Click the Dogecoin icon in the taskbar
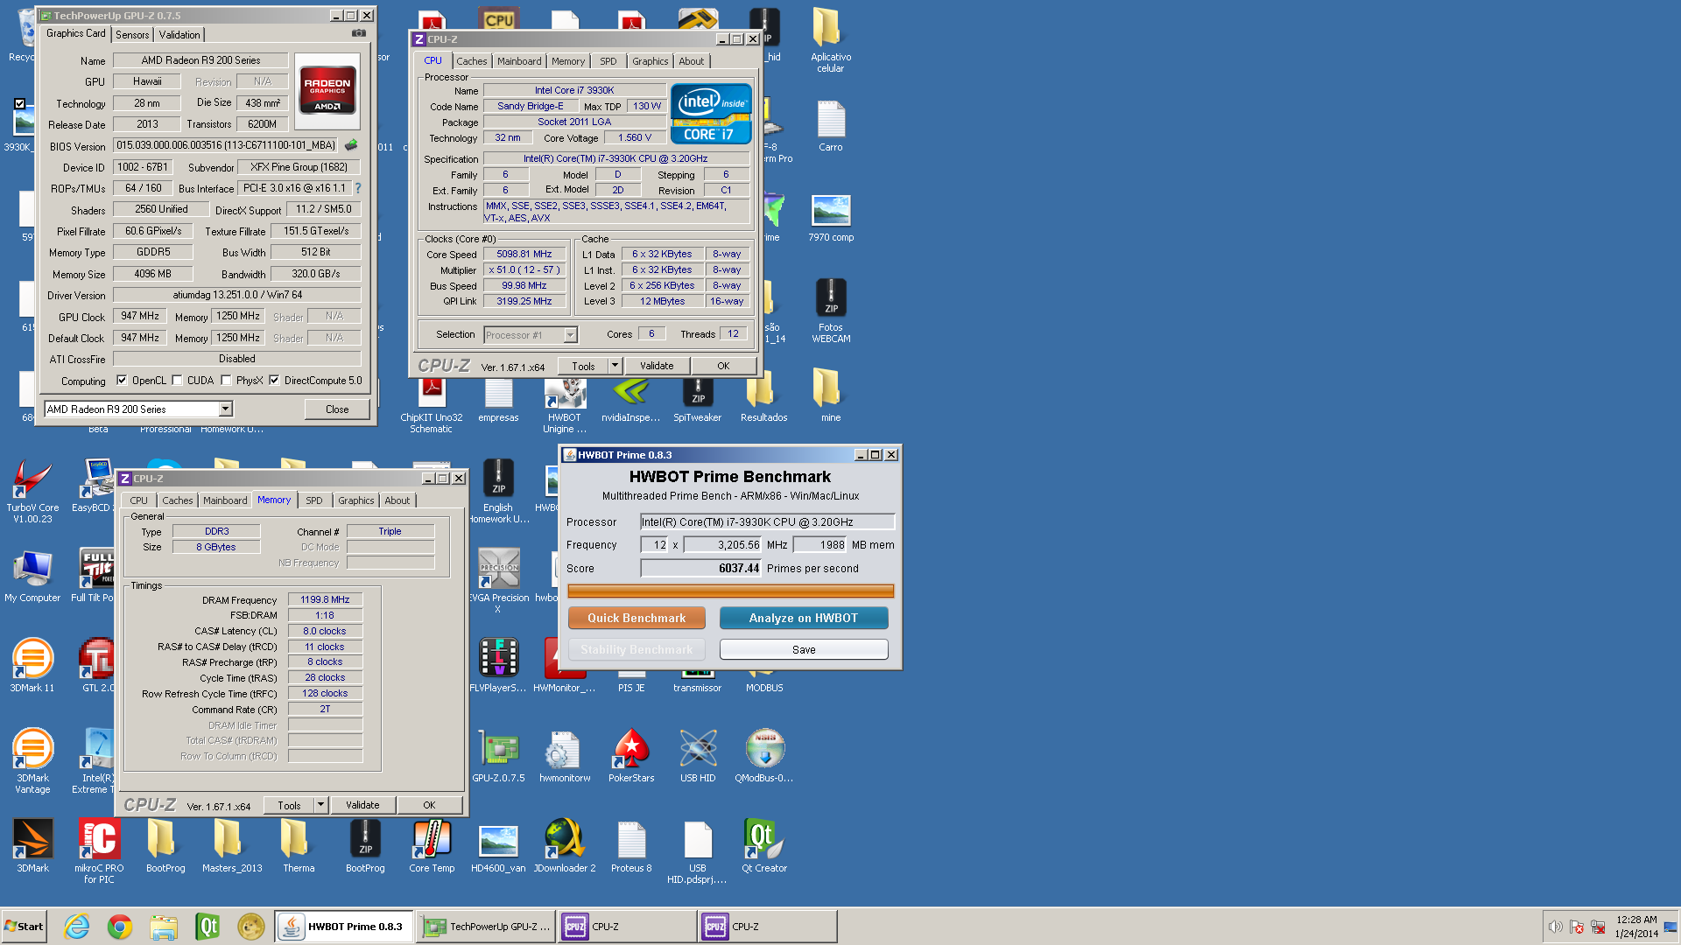 [x=250, y=927]
